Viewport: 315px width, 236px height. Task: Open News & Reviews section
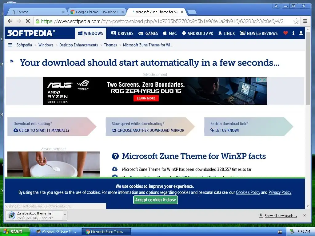[x=259, y=33]
